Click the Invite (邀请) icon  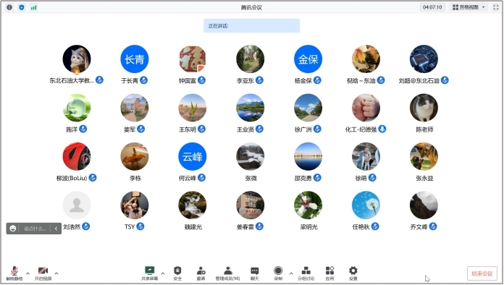tap(201, 273)
